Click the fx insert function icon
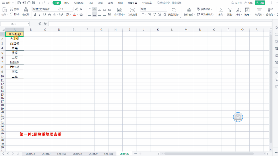This screenshot has width=278, height=156. (45, 24)
